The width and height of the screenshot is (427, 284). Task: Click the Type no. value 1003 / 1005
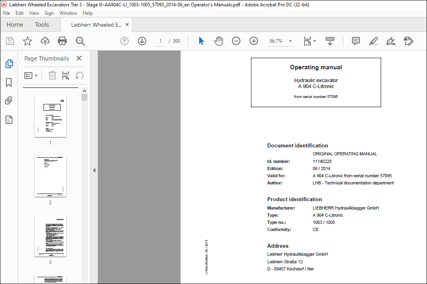pyautogui.click(x=324, y=222)
